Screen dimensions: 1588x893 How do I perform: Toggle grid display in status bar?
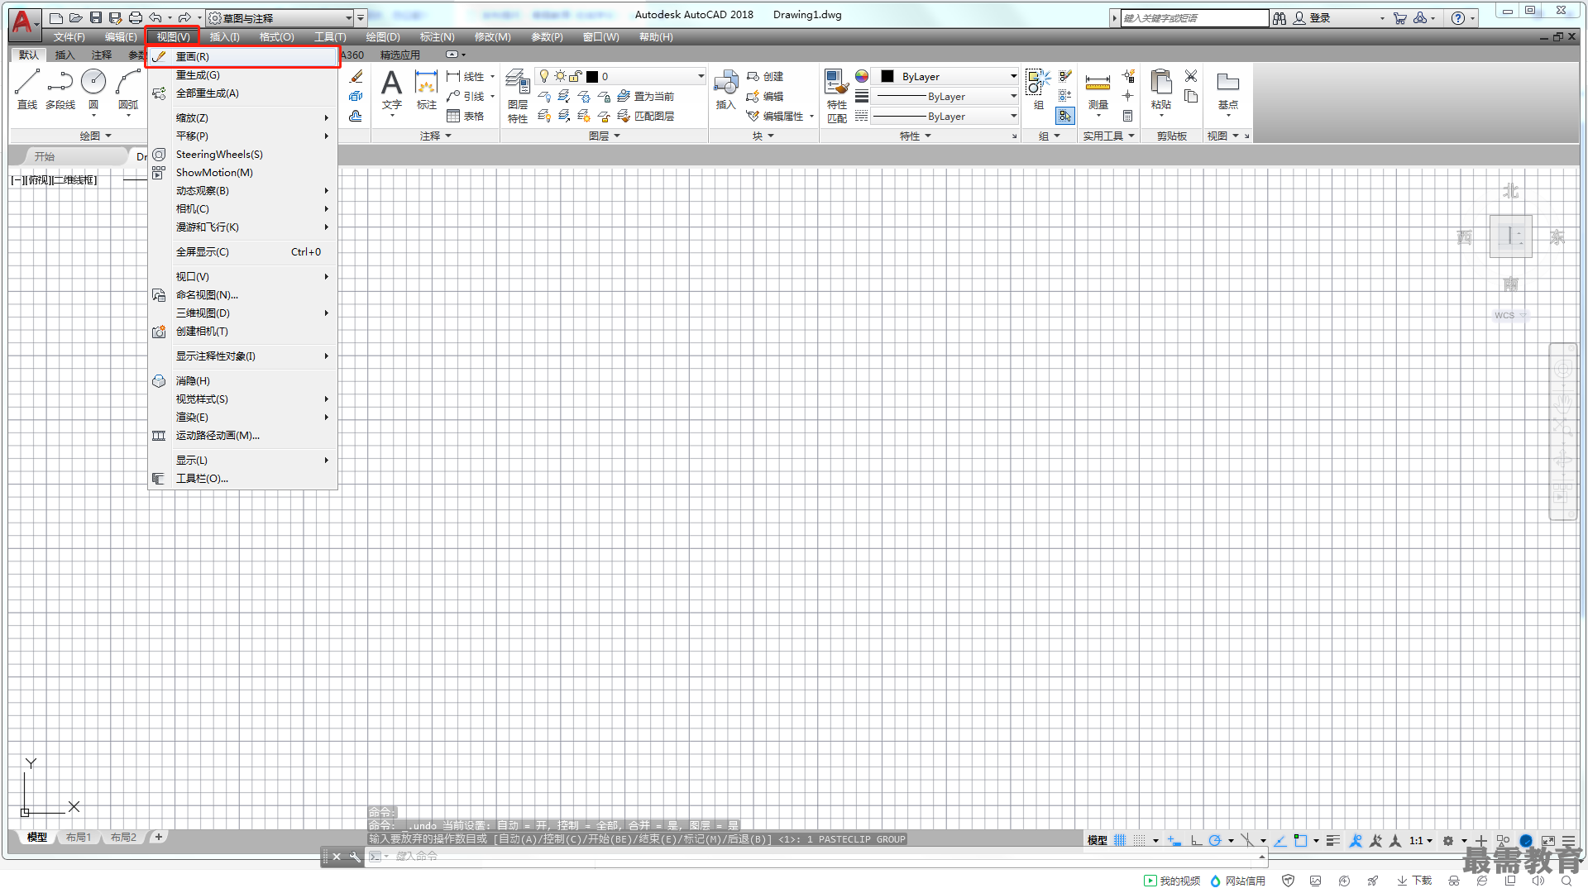[1120, 840]
